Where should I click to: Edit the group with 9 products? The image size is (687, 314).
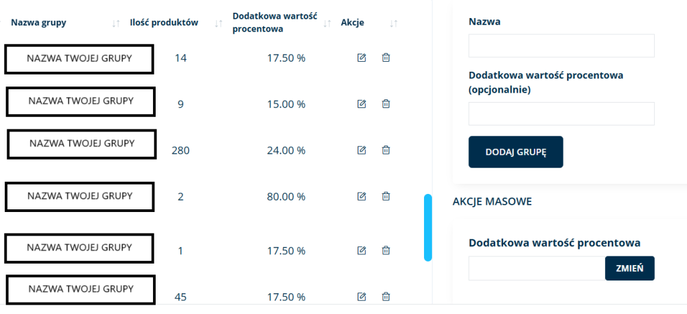click(x=362, y=104)
